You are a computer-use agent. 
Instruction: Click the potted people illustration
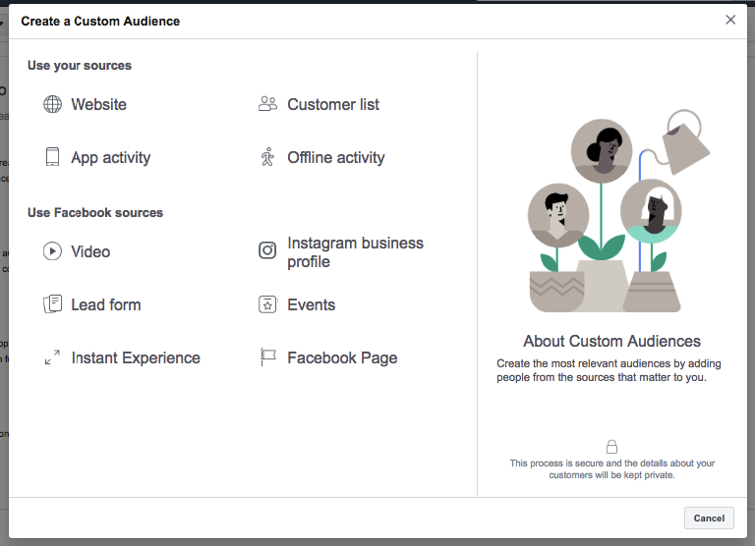618,211
